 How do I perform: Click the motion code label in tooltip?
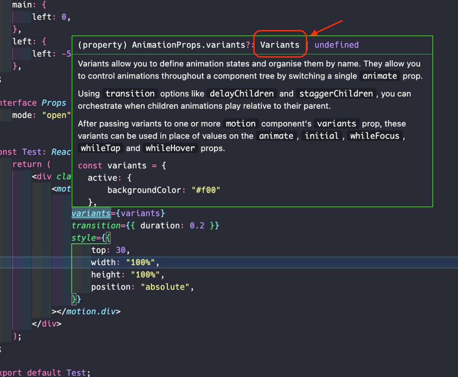coord(241,124)
